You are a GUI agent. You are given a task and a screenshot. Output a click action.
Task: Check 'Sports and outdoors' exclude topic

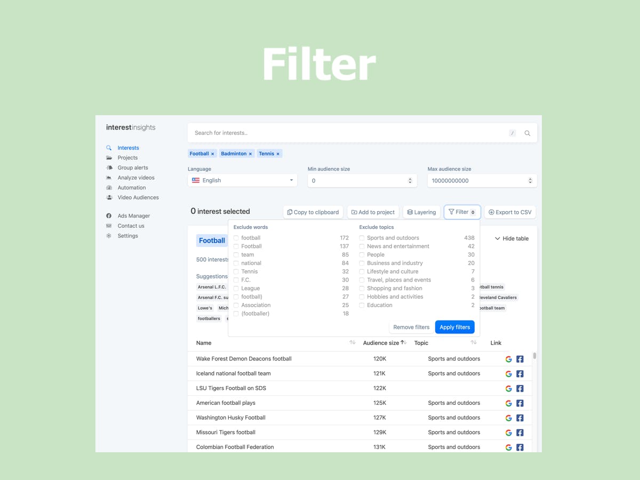click(x=362, y=238)
